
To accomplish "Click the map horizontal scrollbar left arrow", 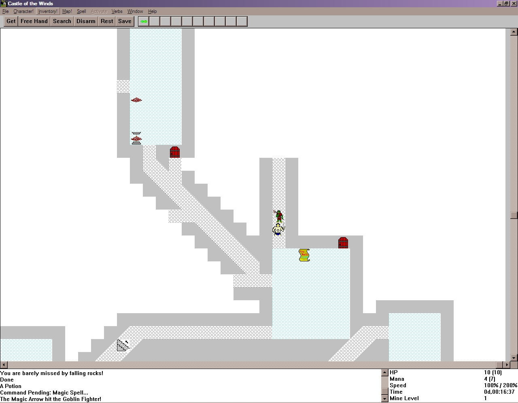I will pyautogui.click(x=4, y=365).
